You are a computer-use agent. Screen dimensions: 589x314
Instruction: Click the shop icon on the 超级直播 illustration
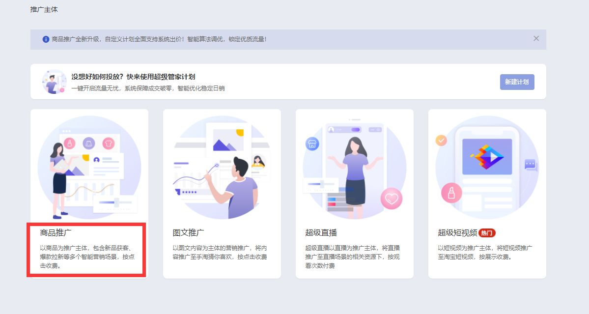(x=311, y=144)
